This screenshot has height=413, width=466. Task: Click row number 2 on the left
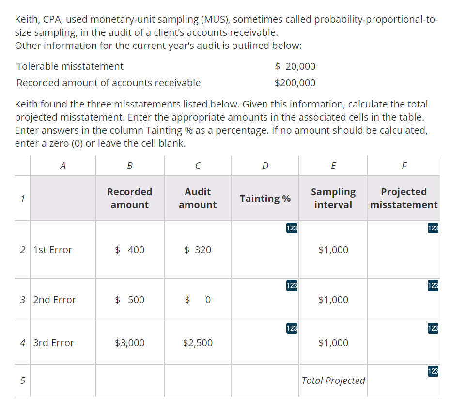pyautogui.click(x=22, y=250)
